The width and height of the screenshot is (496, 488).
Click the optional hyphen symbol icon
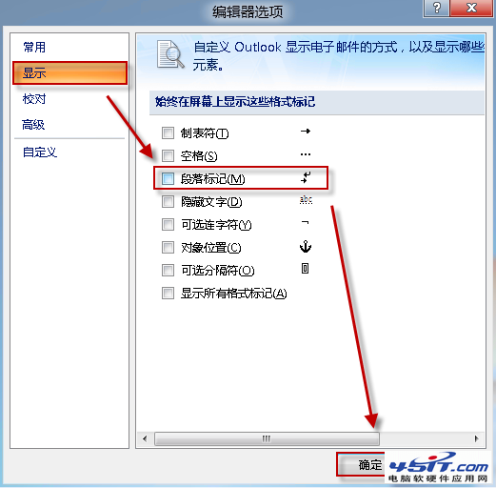point(305,222)
